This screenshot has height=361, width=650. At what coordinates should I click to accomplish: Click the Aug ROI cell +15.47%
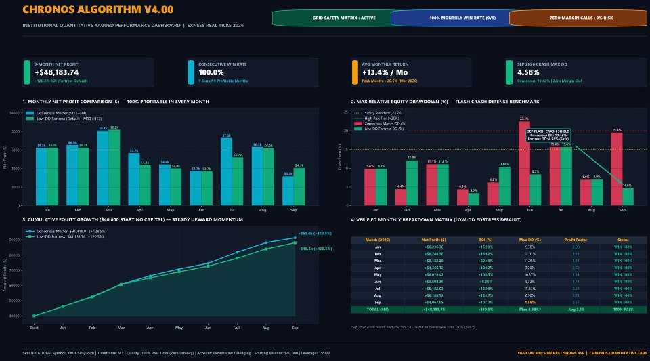(485, 295)
